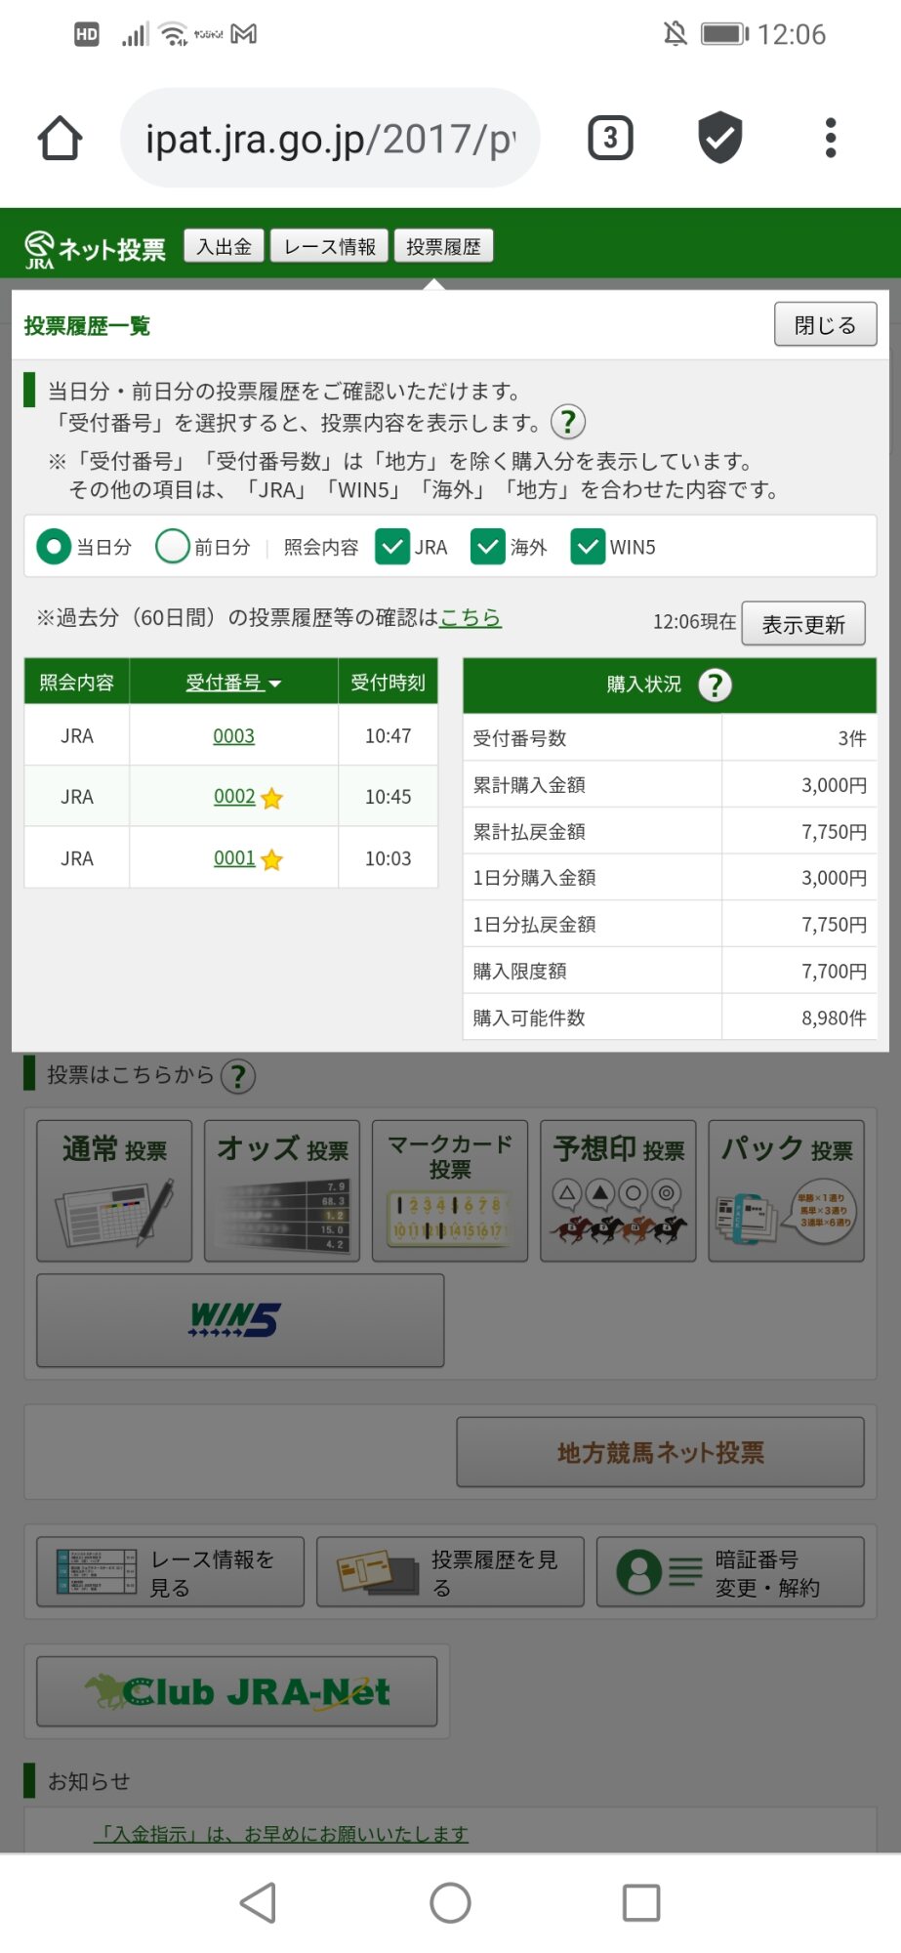Tap the 購入可能件数 8,980件 value
The image size is (901, 1953).
[x=835, y=1018]
